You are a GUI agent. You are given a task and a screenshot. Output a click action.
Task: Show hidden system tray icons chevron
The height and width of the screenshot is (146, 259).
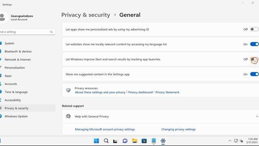[x=230, y=141]
